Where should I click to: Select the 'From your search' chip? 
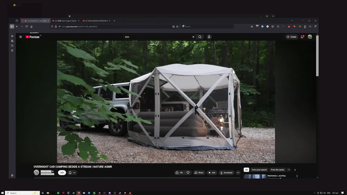coord(259,170)
